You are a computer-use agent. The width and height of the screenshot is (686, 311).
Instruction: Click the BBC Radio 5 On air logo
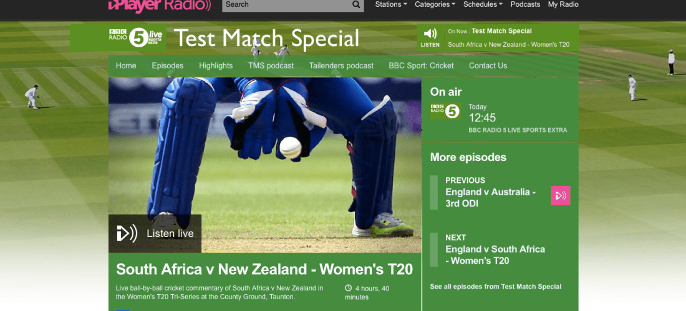445,111
